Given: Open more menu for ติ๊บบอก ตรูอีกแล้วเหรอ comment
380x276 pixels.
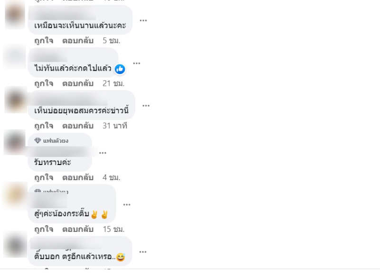Looking at the screenshot, I should pos(143,252).
